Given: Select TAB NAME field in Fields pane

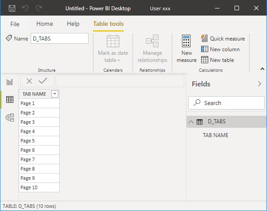Looking at the screenshot, I should [x=215, y=135].
